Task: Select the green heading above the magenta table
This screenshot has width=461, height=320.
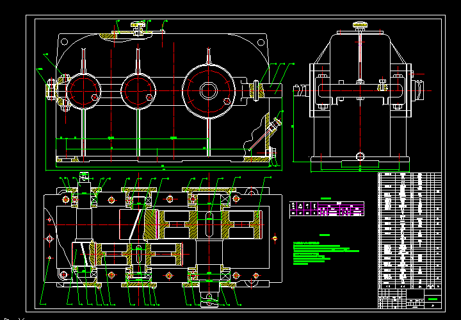Action: coord(327,199)
